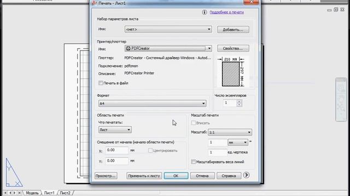Click the drawing units value field
The image size is (350, 196).
pyautogui.click(x=217, y=152)
